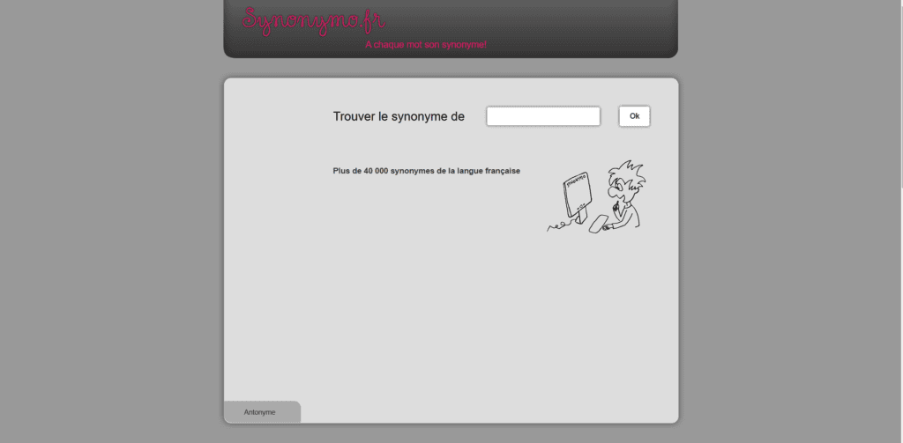Click the 'Trouver le synonyme de' label
The height and width of the screenshot is (443, 903).
[x=399, y=116]
